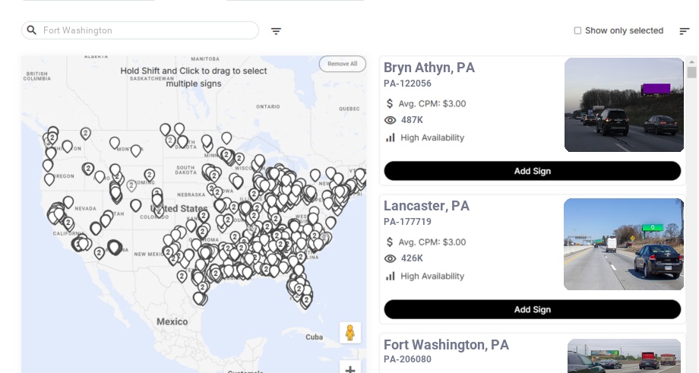Add the Lancaster sign
The image size is (699, 373).
tap(532, 309)
